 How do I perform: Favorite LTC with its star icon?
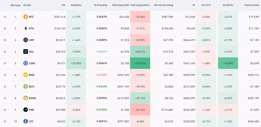[x=5, y=121]
